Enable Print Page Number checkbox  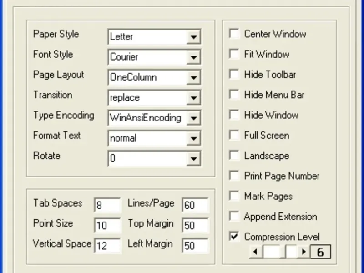tap(235, 176)
